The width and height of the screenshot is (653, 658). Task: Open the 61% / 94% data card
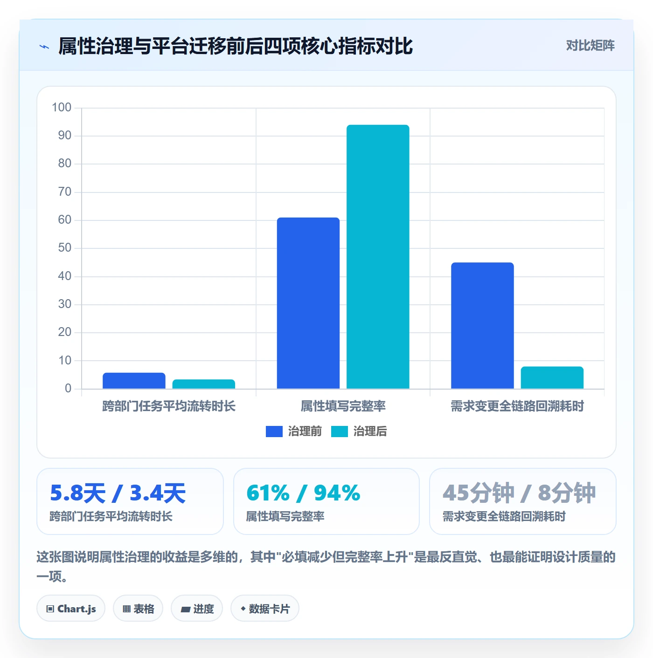[326, 501]
